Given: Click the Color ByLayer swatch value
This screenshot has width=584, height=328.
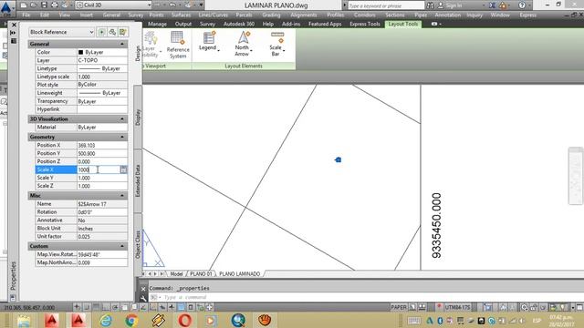Looking at the screenshot, I should pyautogui.click(x=102, y=52).
